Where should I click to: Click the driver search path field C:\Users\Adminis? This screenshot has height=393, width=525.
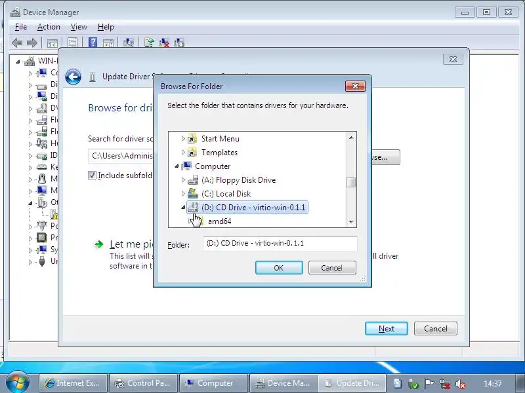point(121,156)
